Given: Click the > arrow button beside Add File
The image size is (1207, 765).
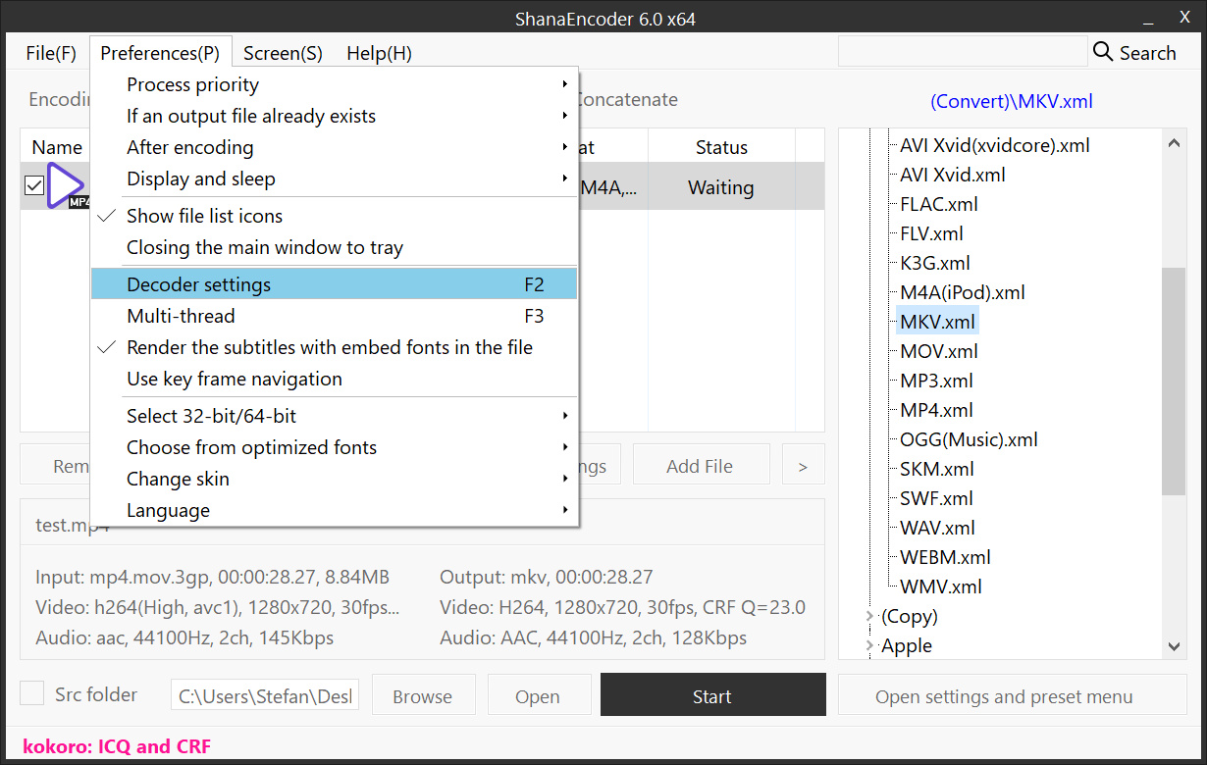Looking at the screenshot, I should pos(803,466).
